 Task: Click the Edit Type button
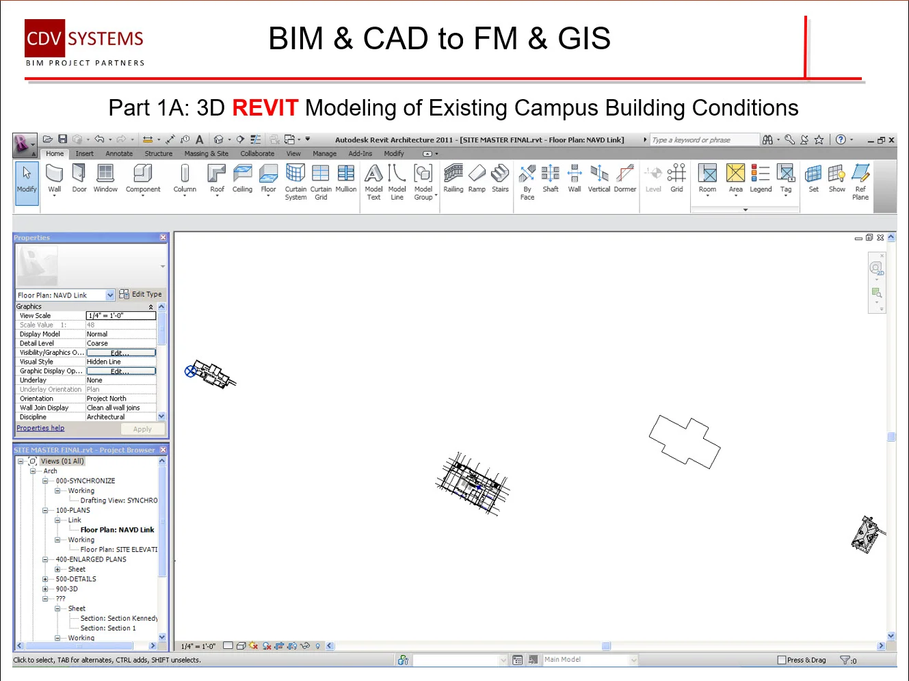(140, 294)
